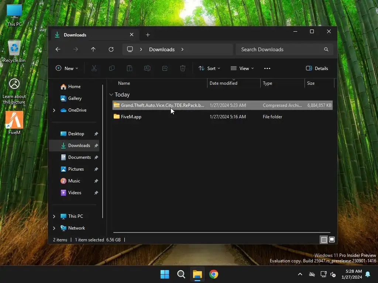Switch to details list view icon in status bar
The image size is (378, 283).
[324, 240]
